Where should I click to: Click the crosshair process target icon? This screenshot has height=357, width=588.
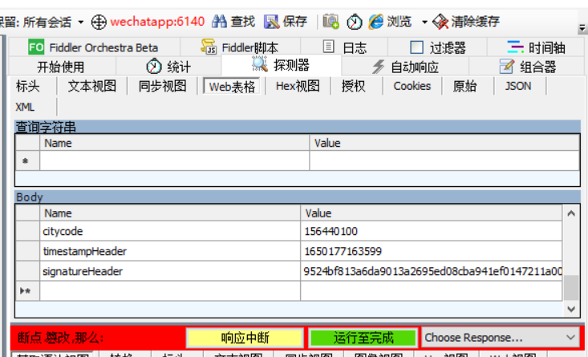point(99,22)
